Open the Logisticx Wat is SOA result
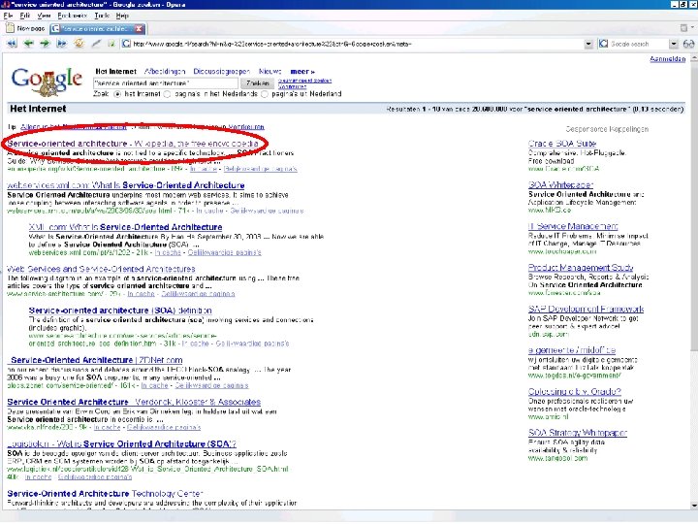 [x=121, y=443]
